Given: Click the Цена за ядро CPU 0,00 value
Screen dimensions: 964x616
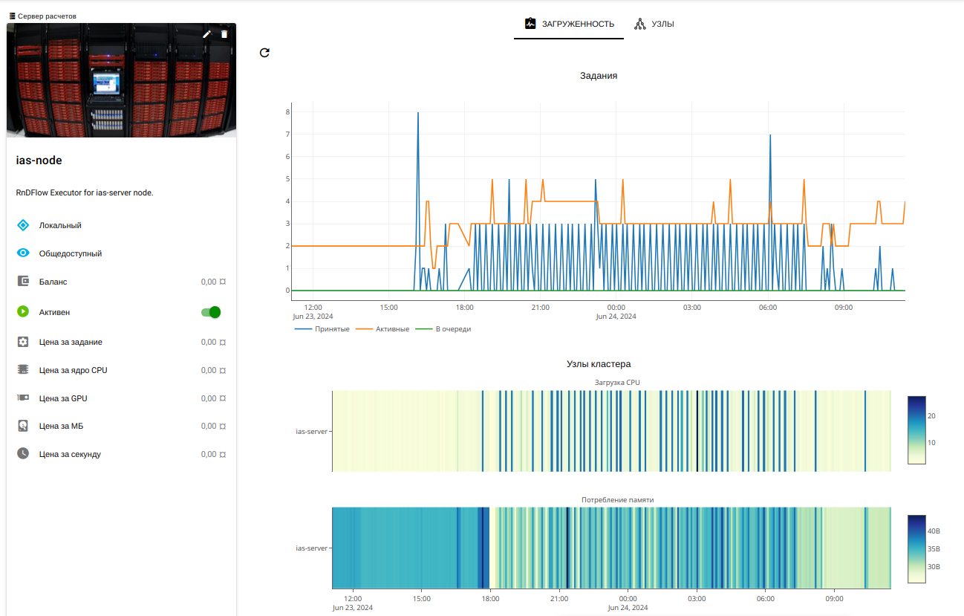Looking at the screenshot, I should [209, 370].
